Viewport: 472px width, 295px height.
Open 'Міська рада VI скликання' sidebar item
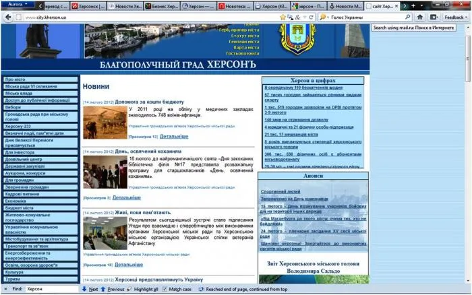click(40, 86)
